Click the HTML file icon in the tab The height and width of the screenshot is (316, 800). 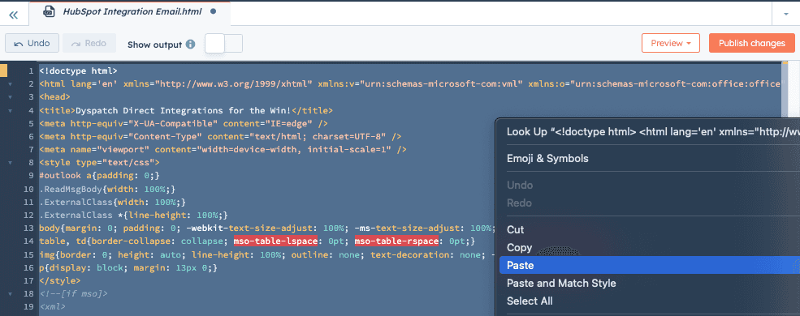pos(49,11)
